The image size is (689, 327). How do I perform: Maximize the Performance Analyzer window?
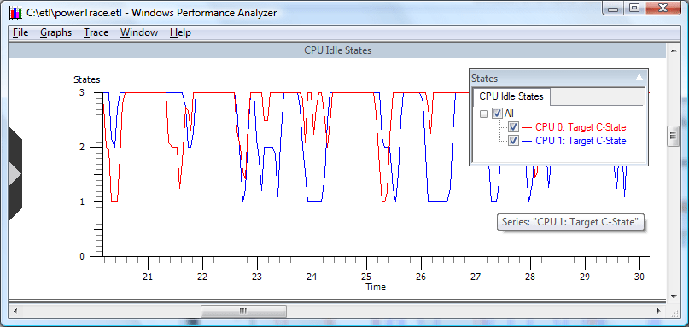[x=634, y=8]
